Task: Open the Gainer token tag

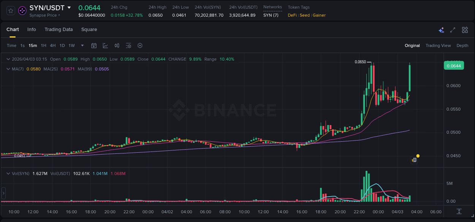Action: tap(319, 15)
